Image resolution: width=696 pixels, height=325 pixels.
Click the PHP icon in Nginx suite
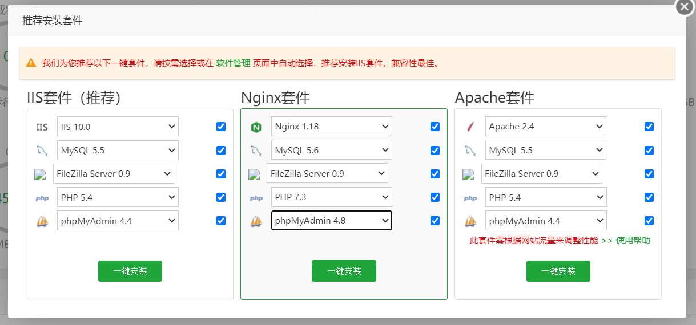256,198
